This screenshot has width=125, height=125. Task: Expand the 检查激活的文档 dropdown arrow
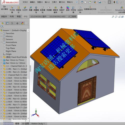pyautogui.click(x=90, y=13)
